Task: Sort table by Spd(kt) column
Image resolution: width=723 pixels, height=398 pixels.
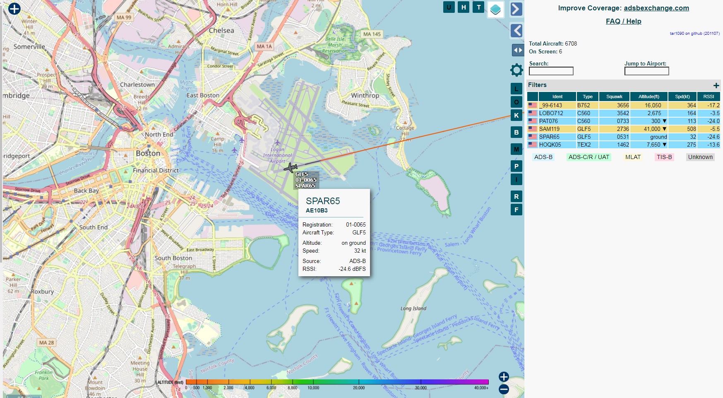Action: click(x=682, y=96)
